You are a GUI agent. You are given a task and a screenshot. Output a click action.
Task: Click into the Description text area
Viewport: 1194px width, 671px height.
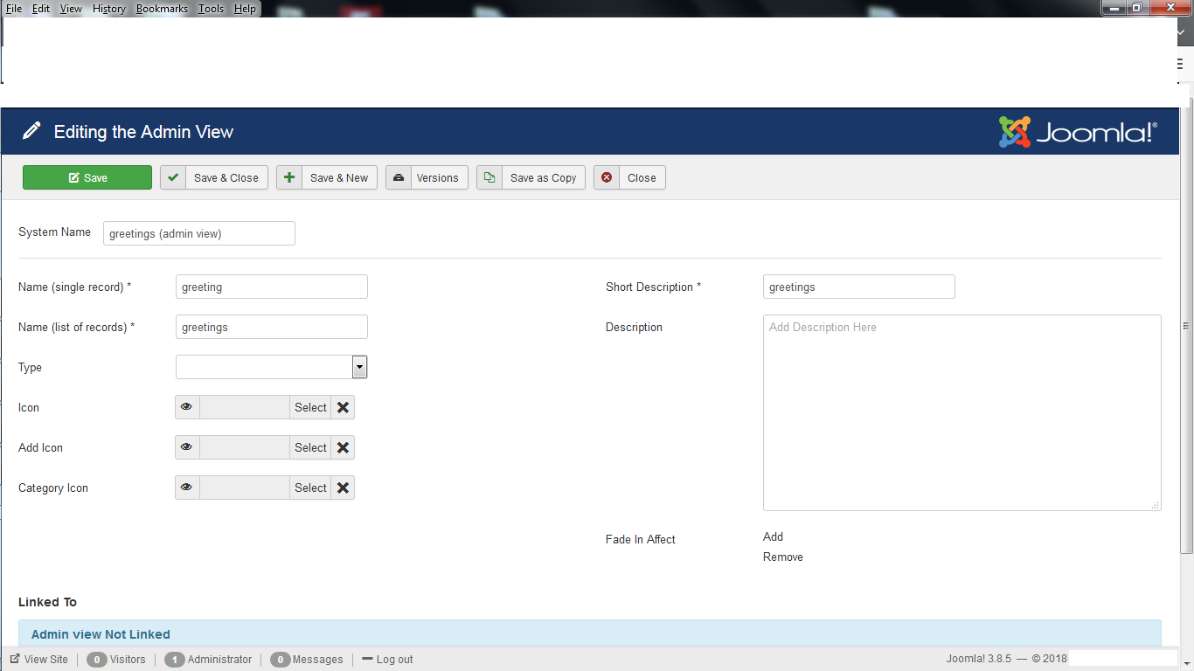click(x=962, y=412)
